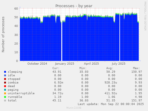Screen dimensions: 148x111
Task: Click total current value 45.11
Action: point(57,101)
